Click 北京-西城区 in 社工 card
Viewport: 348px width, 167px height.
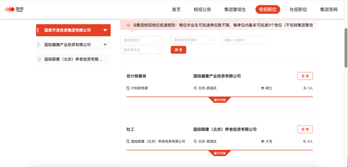click(x=207, y=141)
